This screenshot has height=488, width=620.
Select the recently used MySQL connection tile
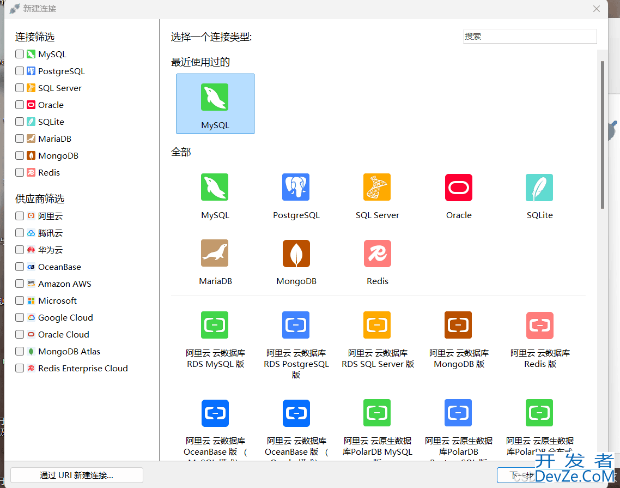coord(215,104)
